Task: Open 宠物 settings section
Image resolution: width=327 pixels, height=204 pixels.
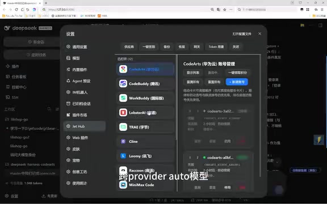Action: (x=85, y=160)
